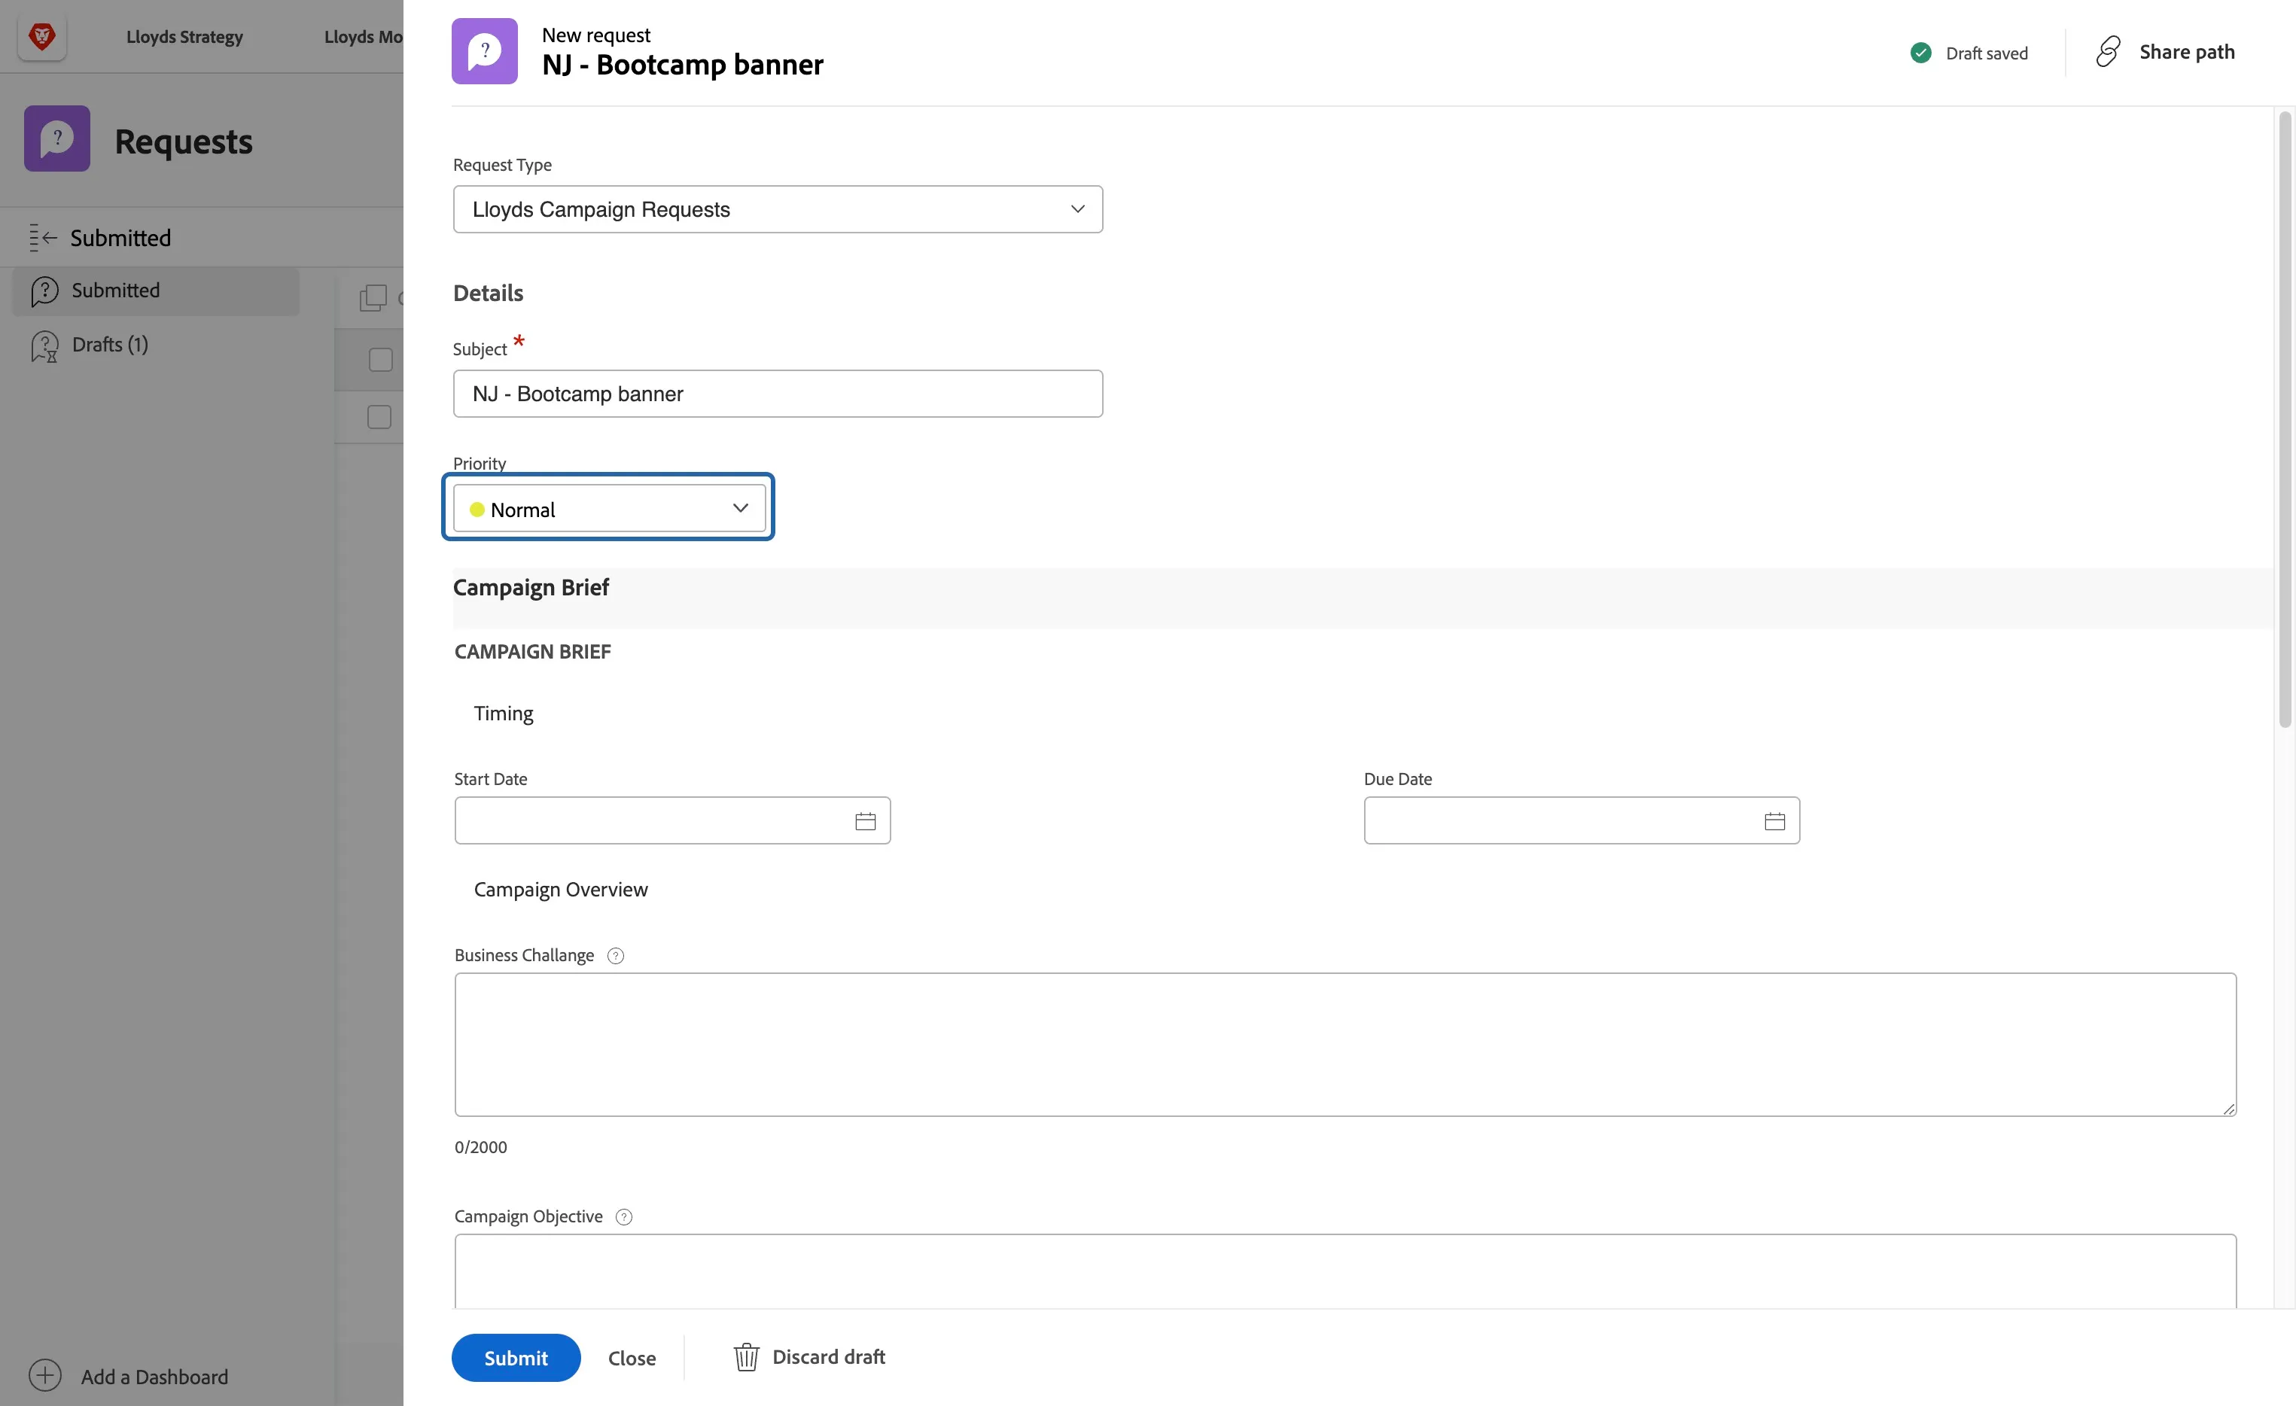Click the Campaign Overview label
The image size is (2296, 1406).
pyautogui.click(x=560, y=890)
